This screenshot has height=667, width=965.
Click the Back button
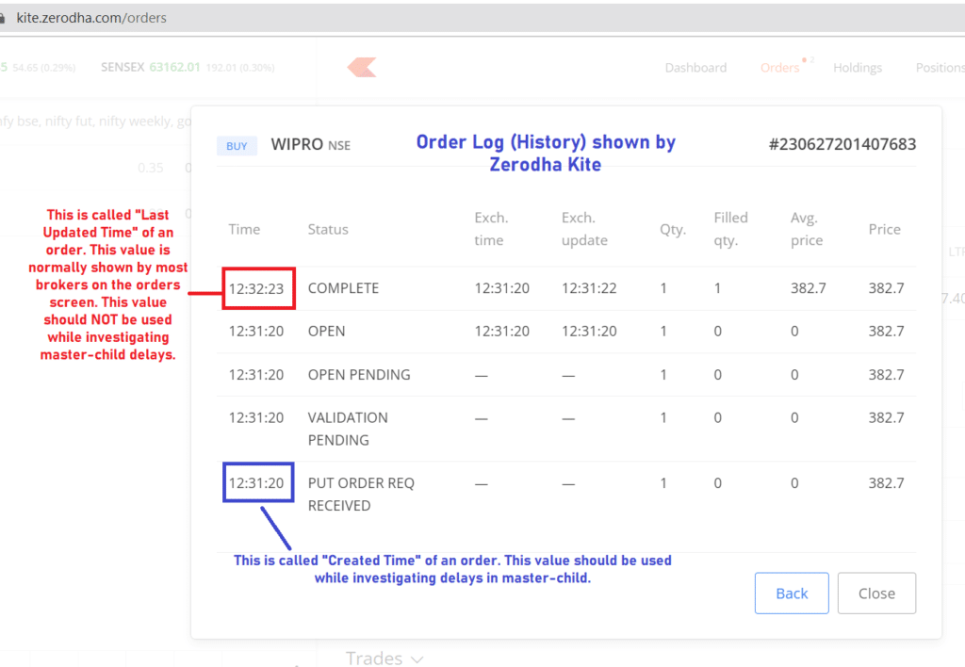tap(792, 594)
